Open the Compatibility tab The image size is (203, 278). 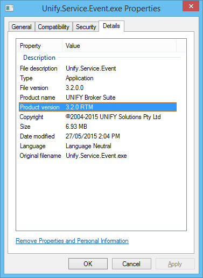point(54,27)
